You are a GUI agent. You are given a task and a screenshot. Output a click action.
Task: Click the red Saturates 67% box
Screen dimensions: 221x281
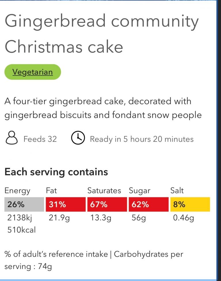tap(107, 204)
